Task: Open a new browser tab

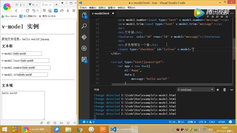Action: (x=56, y=5)
